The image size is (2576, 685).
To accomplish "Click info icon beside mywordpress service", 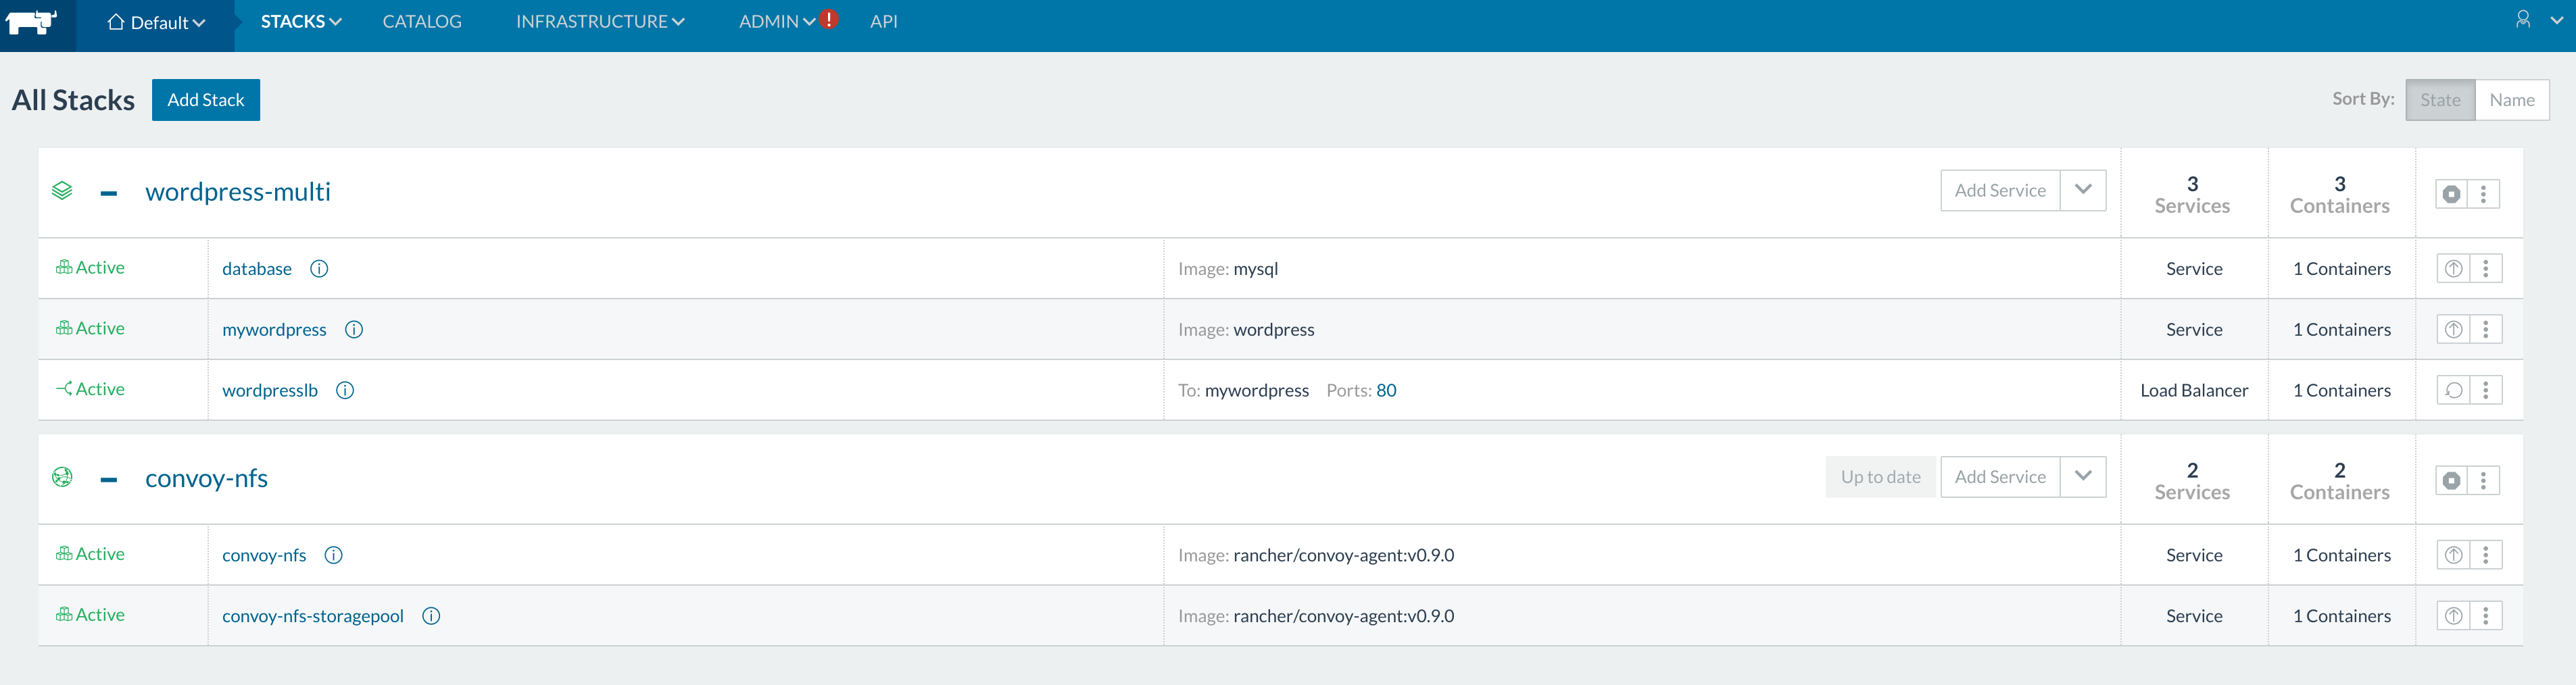I will tap(354, 330).
